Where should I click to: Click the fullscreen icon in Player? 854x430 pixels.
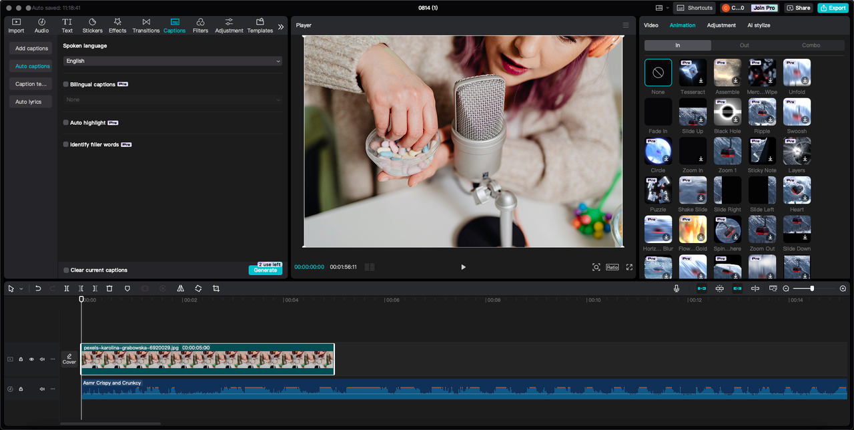[x=629, y=267]
